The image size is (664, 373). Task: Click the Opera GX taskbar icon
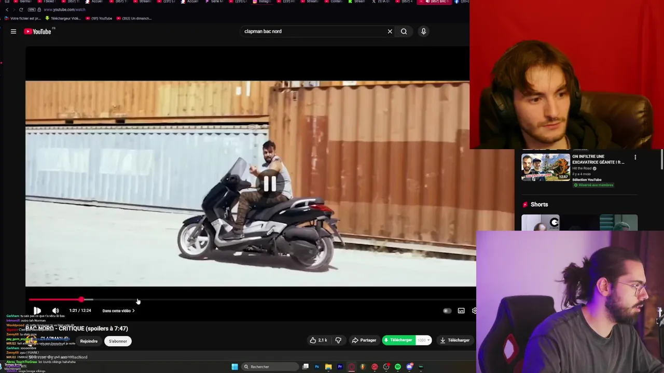(x=352, y=367)
